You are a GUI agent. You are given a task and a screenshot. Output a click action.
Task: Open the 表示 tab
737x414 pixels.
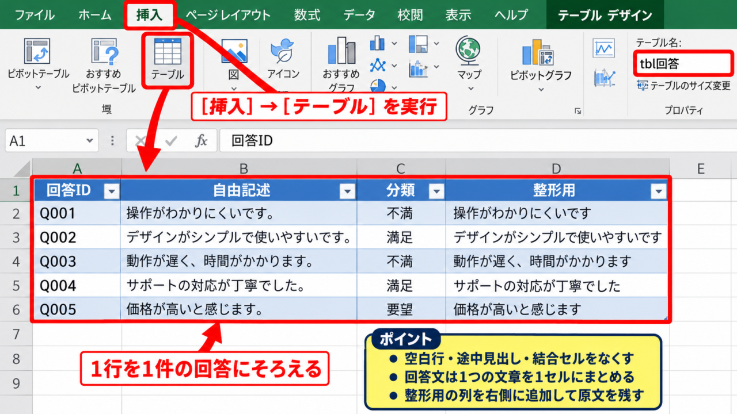[458, 15]
